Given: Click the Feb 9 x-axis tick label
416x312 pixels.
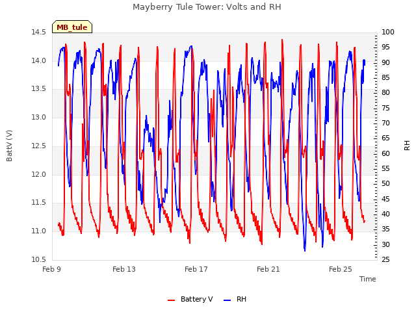Looking at the screenshot, I should coord(51,269).
